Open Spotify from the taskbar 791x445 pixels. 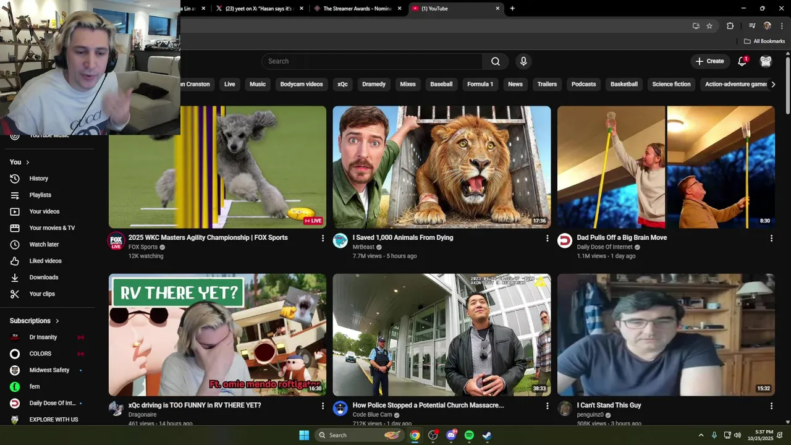coord(469,435)
